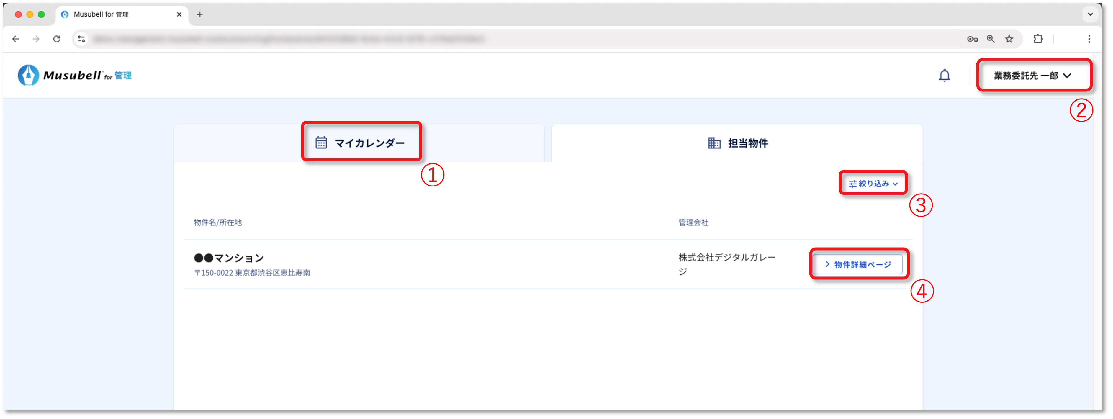Image resolution: width=1113 pixels, height=419 pixels.
Task: Click the password key icon in address bar
Action: (x=972, y=39)
